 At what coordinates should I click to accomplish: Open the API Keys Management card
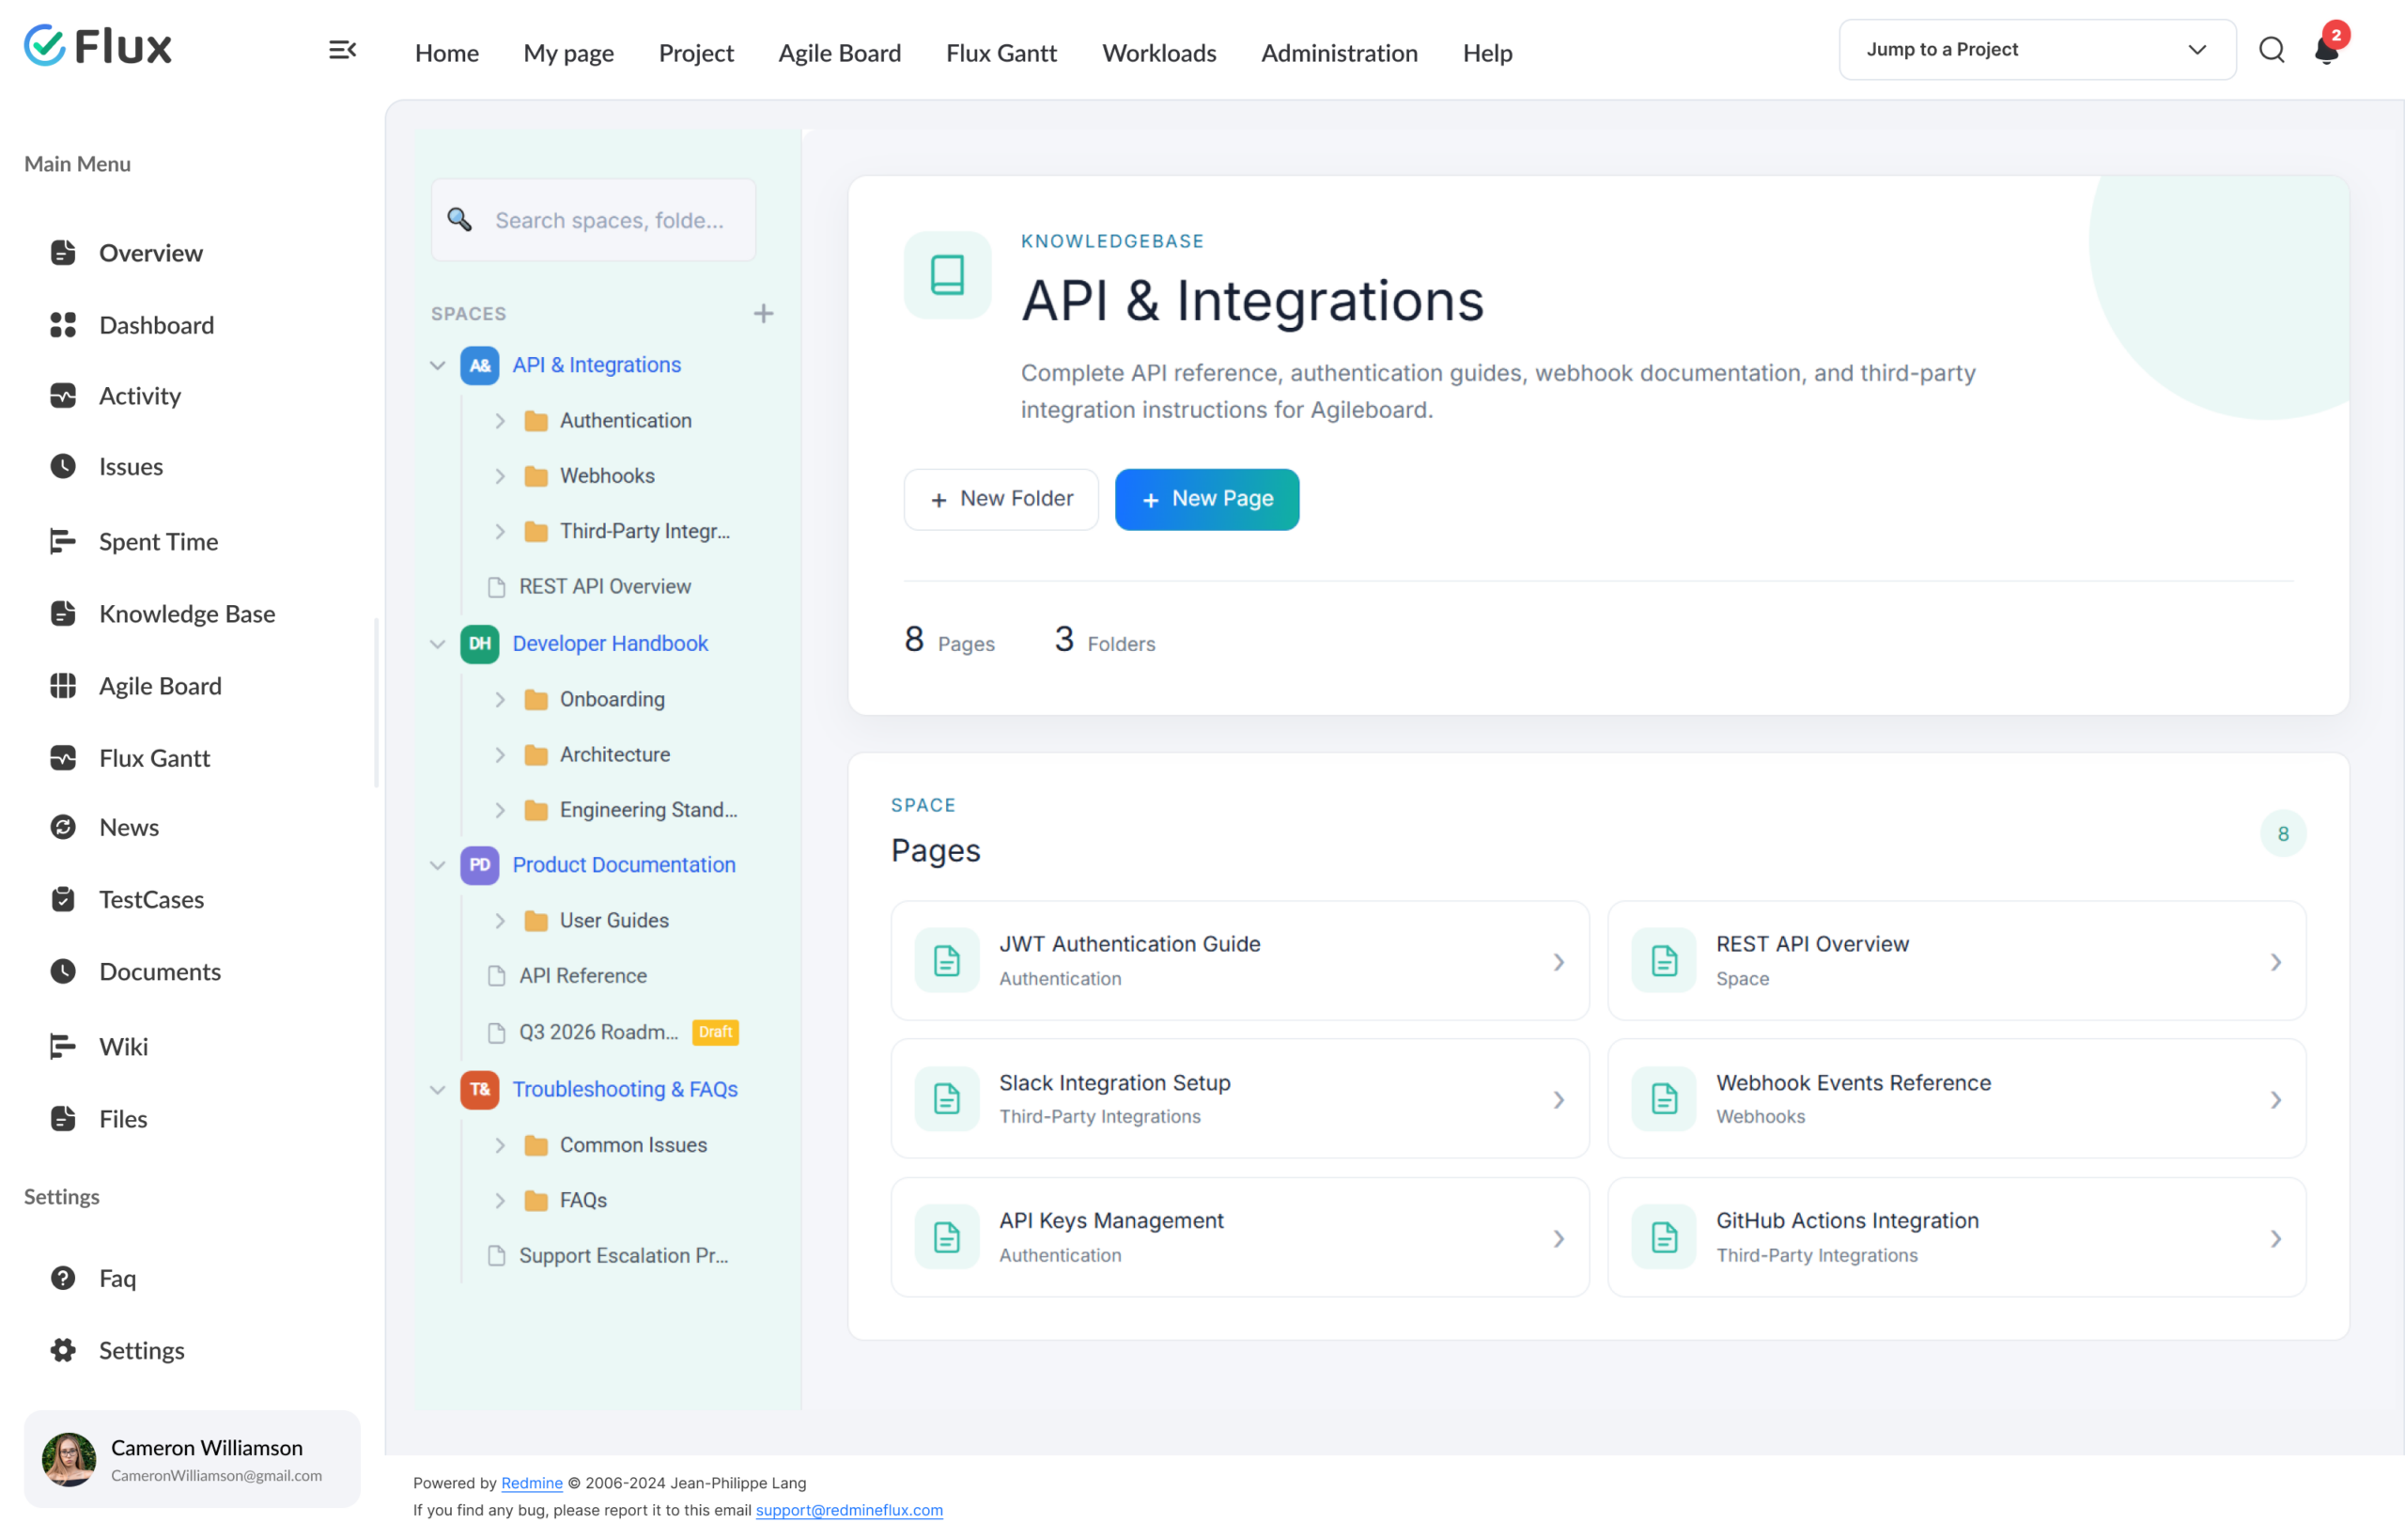click(1239, 1237)
